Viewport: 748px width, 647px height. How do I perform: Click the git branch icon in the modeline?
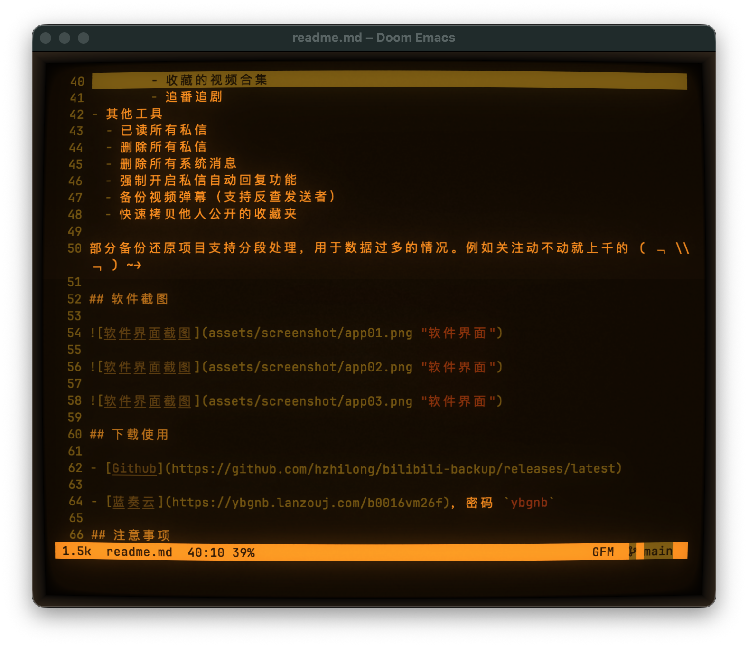[632, 552]
